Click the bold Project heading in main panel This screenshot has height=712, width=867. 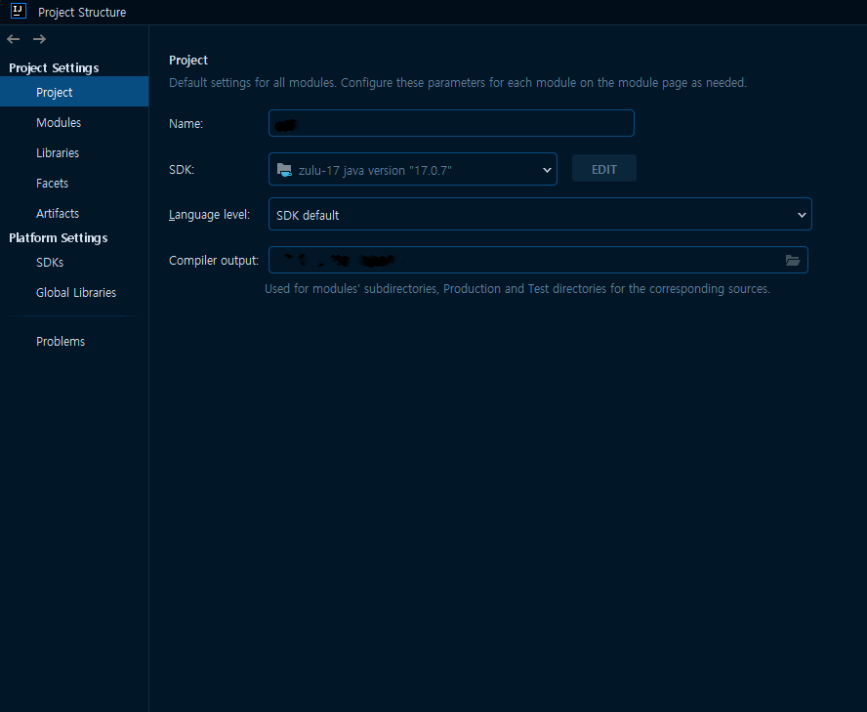188,60
